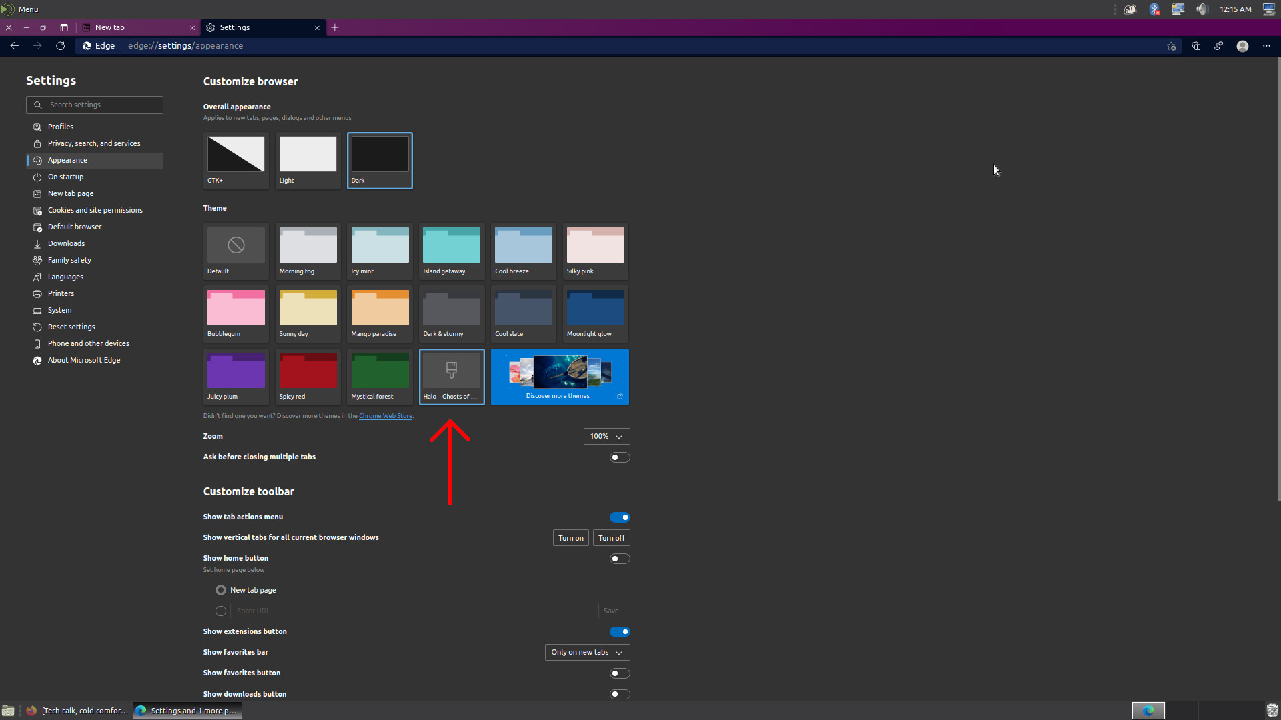Open Privacy, search, and services lock icon
The width and height of the screenshot is (1281, 720).
tap(37, 143)
